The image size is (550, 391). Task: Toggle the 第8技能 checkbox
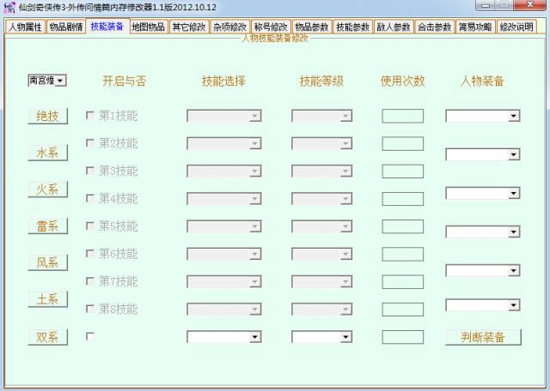tap(90, 309)
